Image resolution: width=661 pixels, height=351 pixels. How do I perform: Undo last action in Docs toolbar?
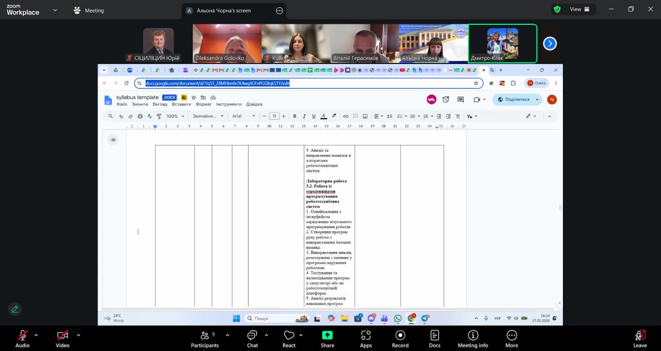(121, 116)
